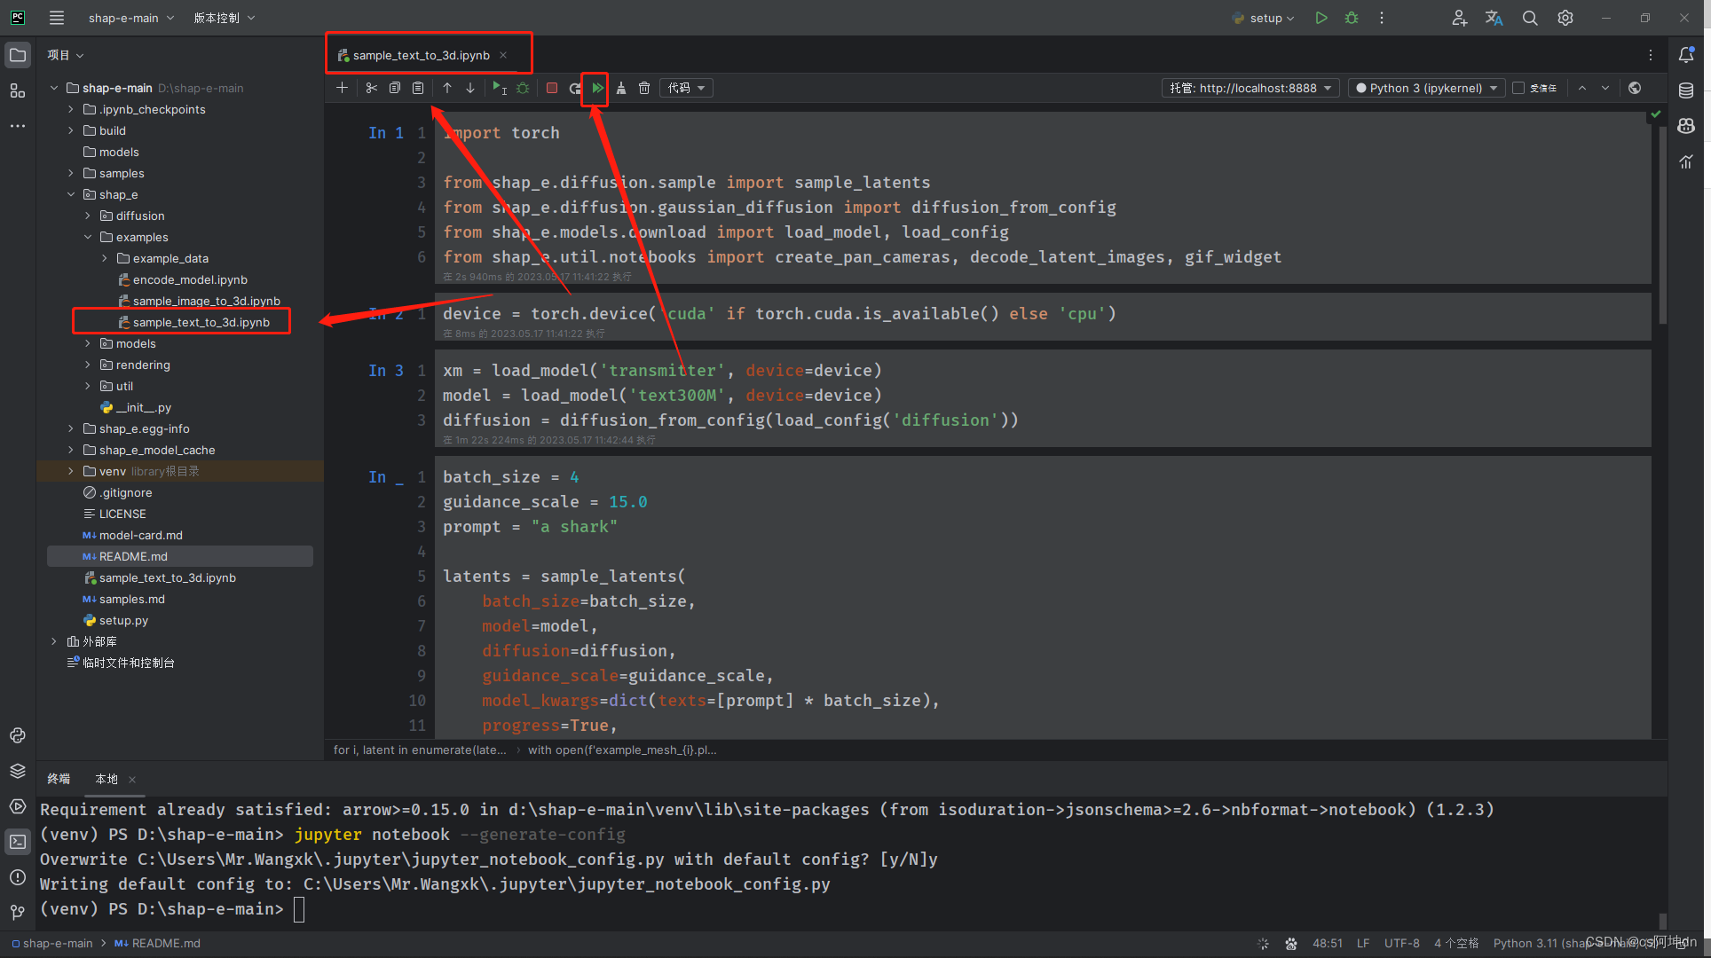Select the kernel dropdown Python 3 ipykernel
Viewport: 1711px width, 958px height.
1428,87
